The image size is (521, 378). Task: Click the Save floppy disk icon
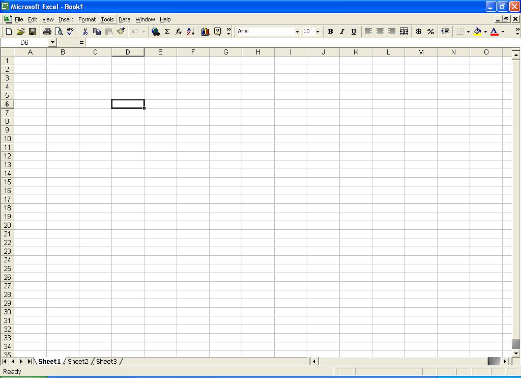(x=33, y=32)
